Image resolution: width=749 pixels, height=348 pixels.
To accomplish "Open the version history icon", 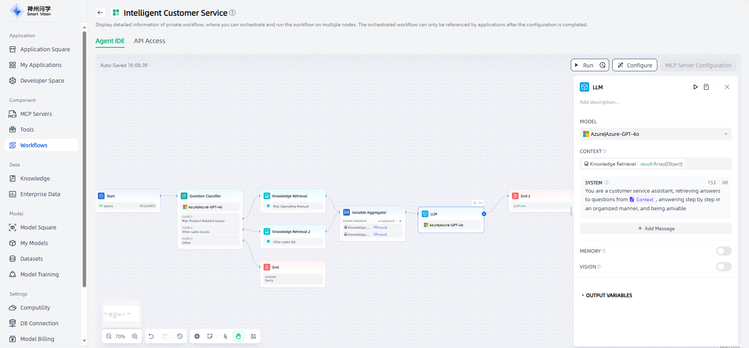I will click(x=180, y=336).
